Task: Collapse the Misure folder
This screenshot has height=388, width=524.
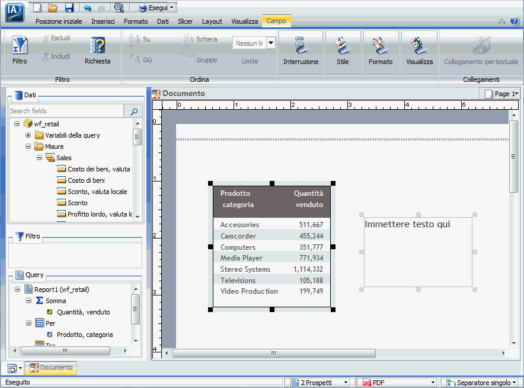Action: tap(28, 147)
